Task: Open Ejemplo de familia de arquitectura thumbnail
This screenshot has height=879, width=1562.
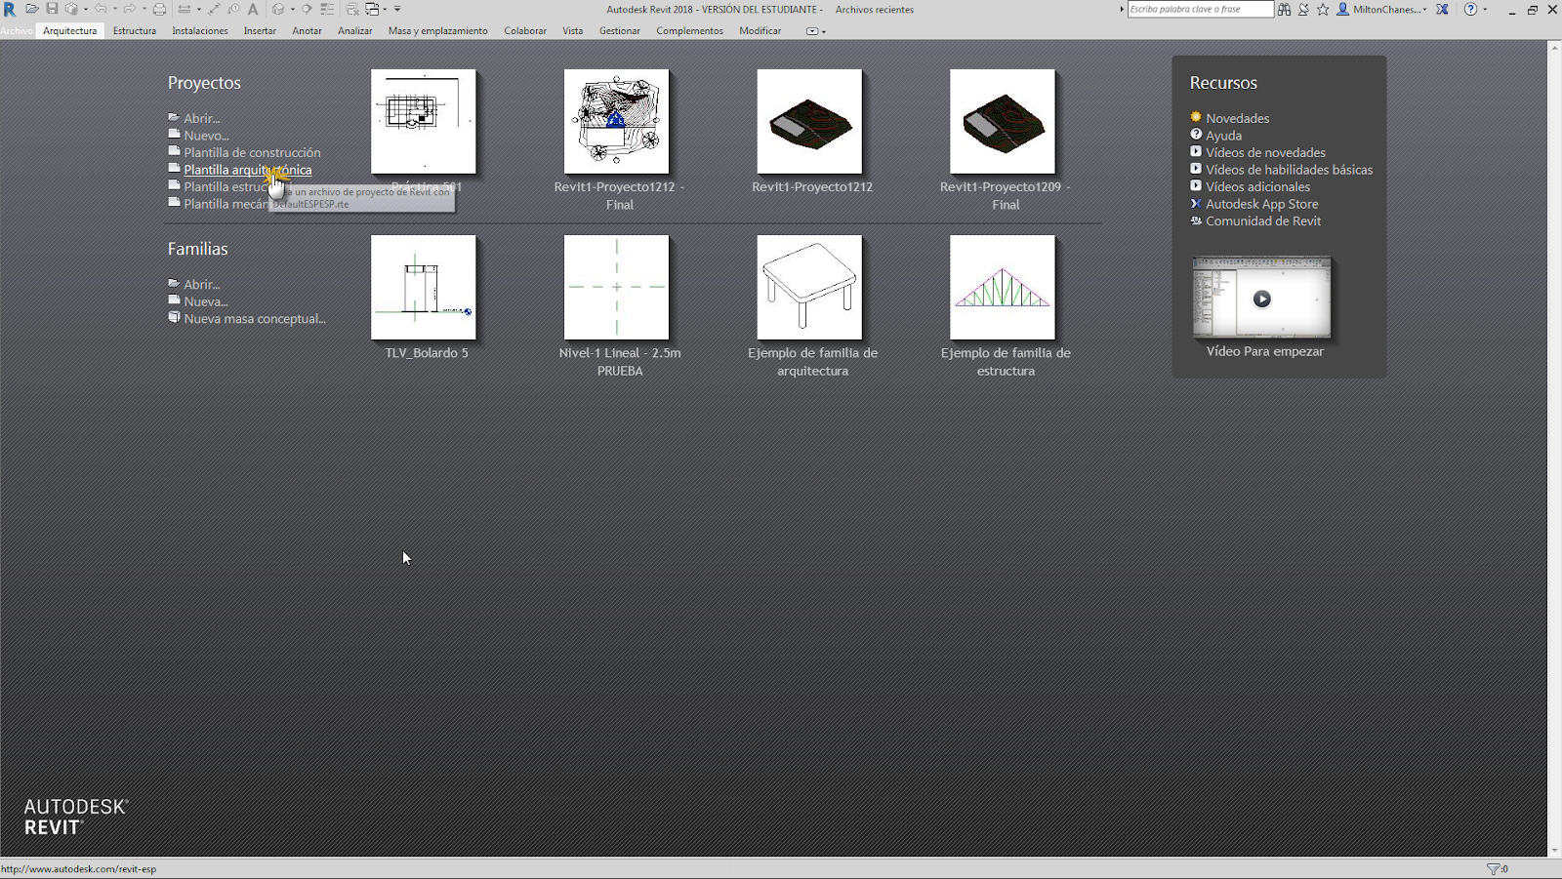Action: pos(809,287)
